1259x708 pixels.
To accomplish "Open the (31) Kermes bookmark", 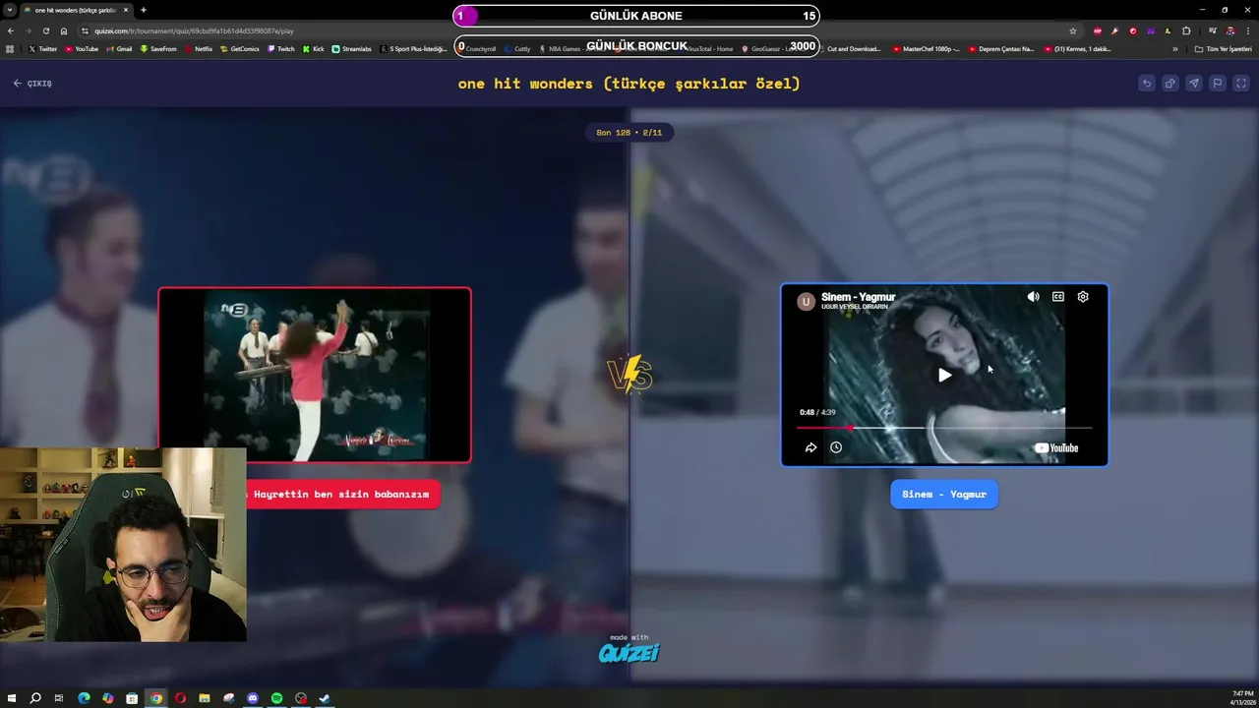I will tap(1077, 49).
